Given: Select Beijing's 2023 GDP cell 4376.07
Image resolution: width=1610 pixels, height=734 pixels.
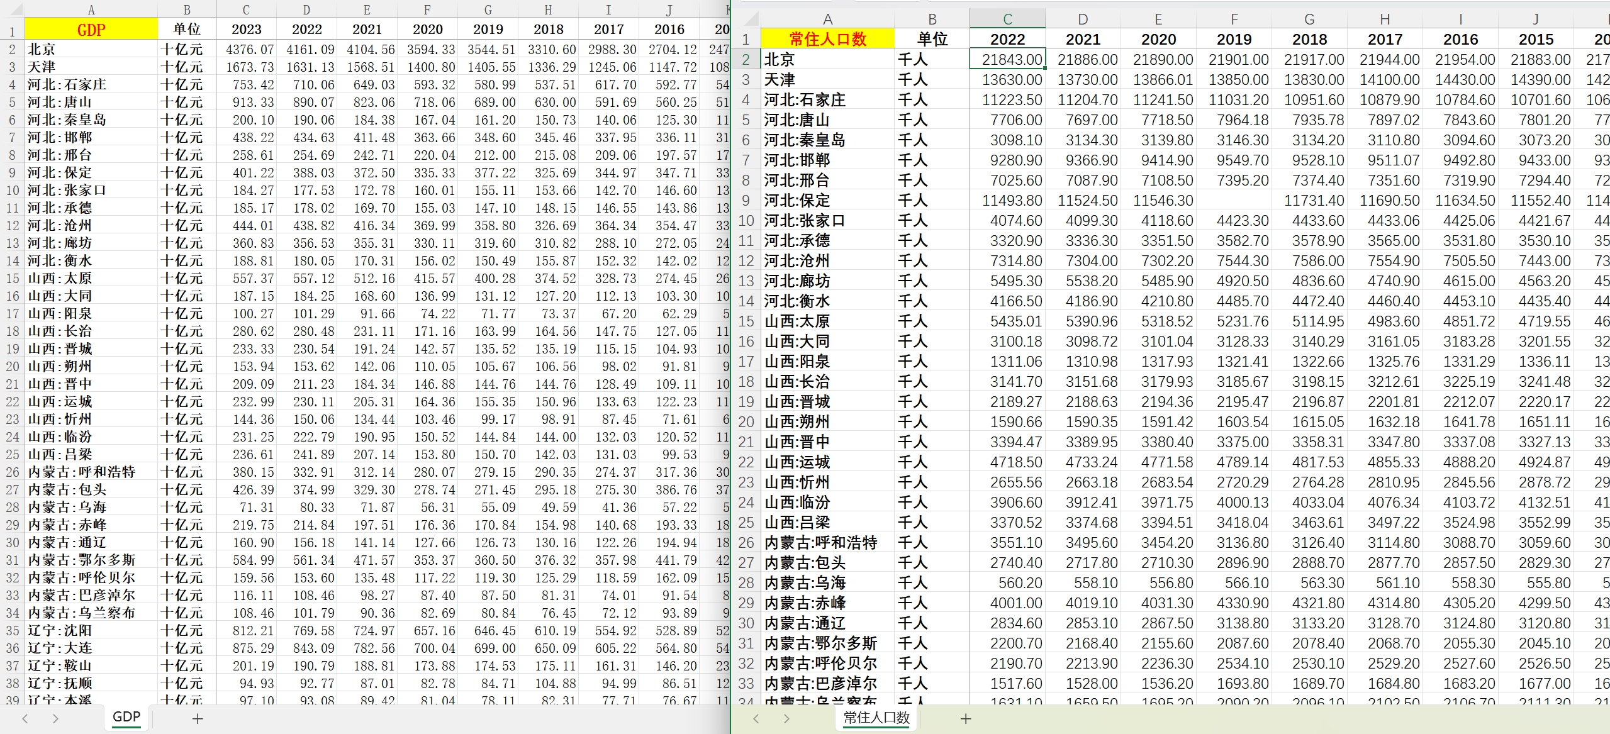Looking at the screenshot, I should click(247, 49).
